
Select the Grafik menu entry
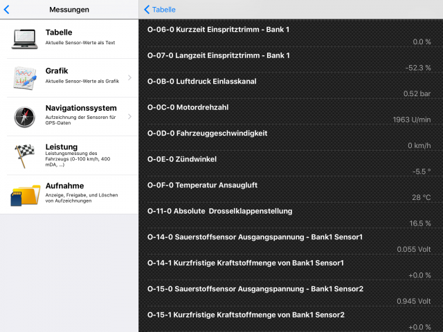69,78
